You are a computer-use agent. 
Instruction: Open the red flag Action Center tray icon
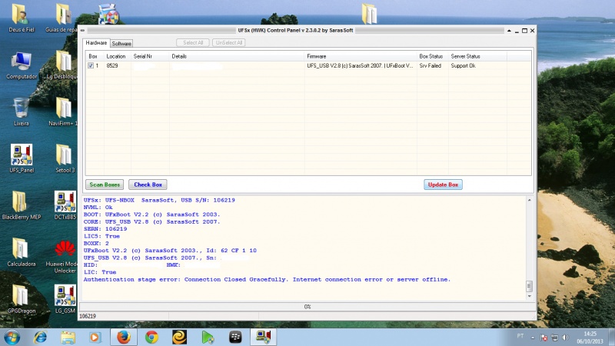click(544, 338)
